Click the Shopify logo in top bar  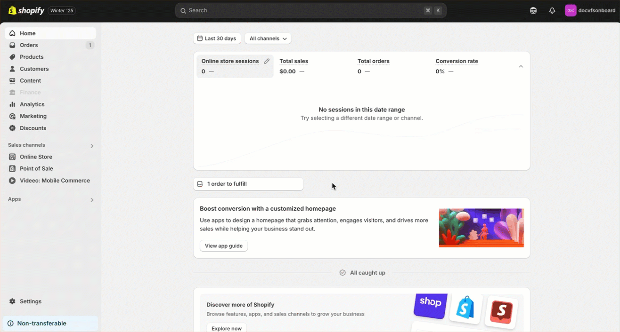click(26, 10)
